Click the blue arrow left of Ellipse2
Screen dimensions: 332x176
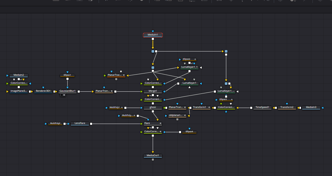[180, 59]
